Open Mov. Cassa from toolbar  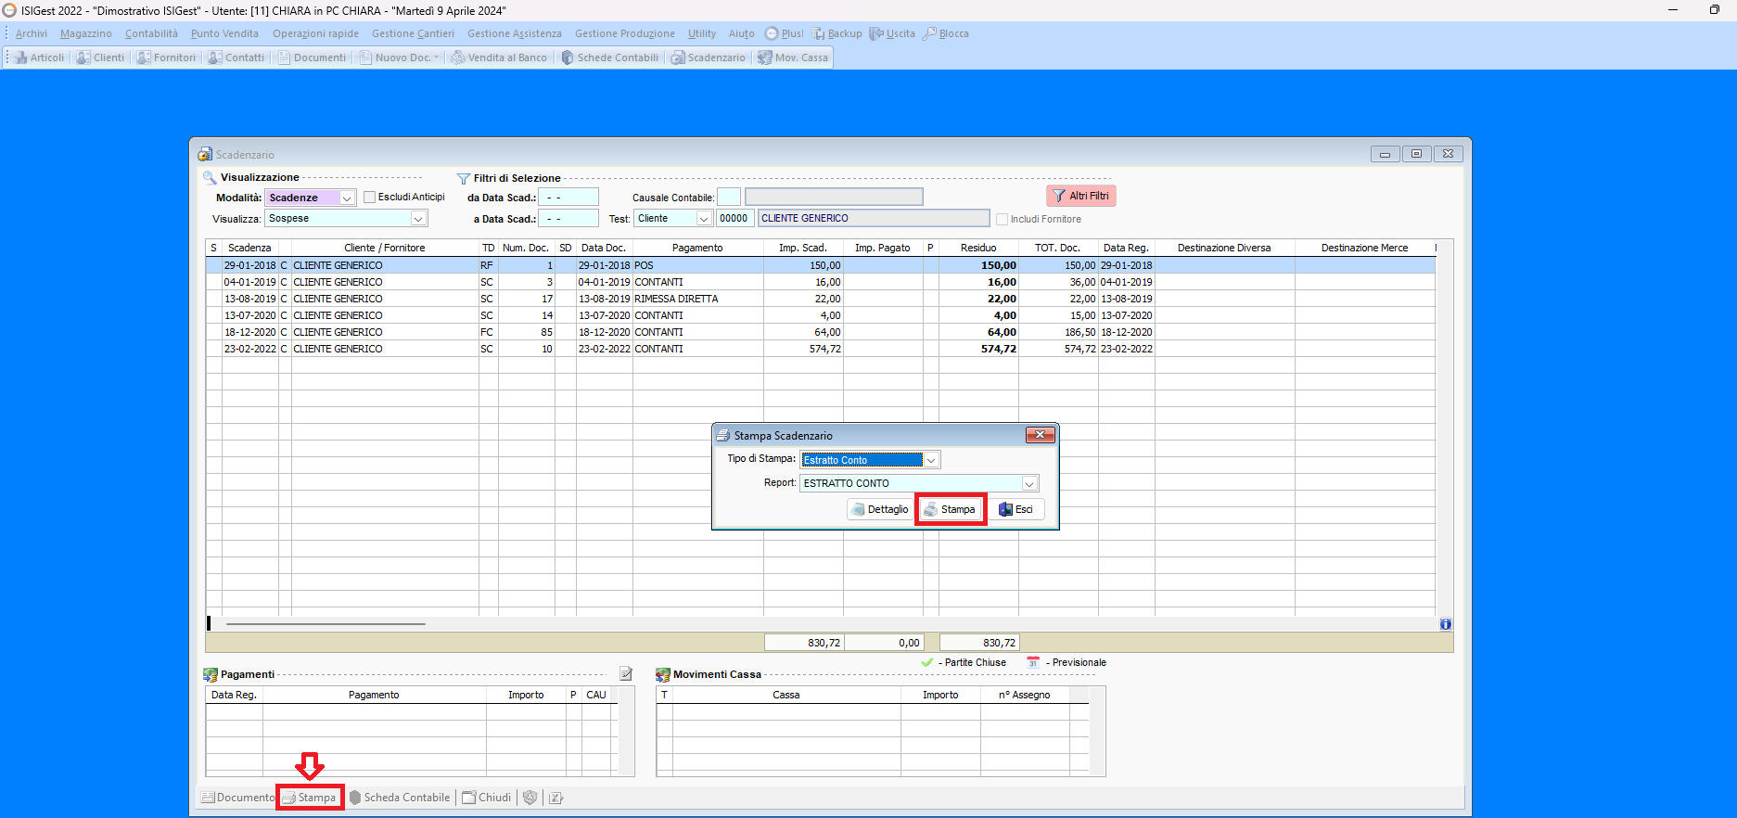[x=793, y=58]
